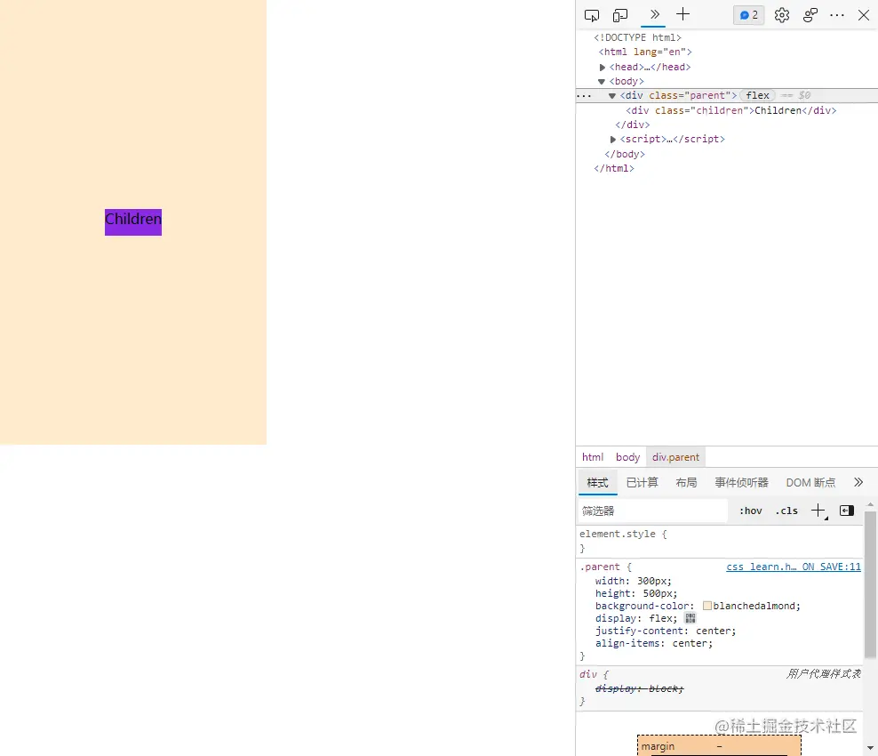
Task: Click the flex badge on div.parent
Action: pos(757,95)
